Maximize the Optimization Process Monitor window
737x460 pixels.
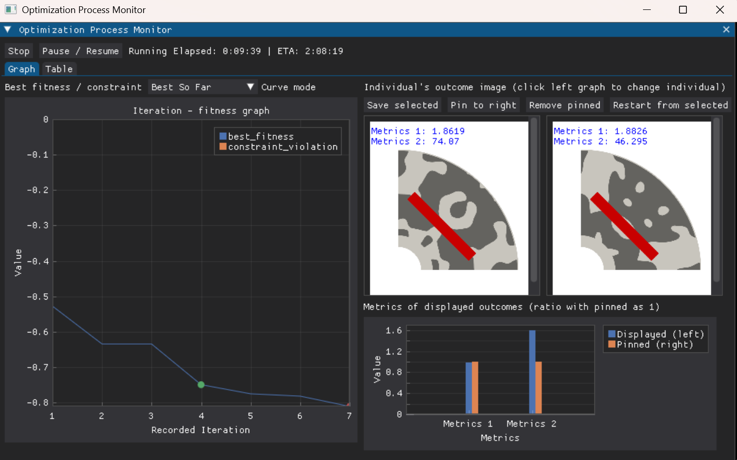683,10
